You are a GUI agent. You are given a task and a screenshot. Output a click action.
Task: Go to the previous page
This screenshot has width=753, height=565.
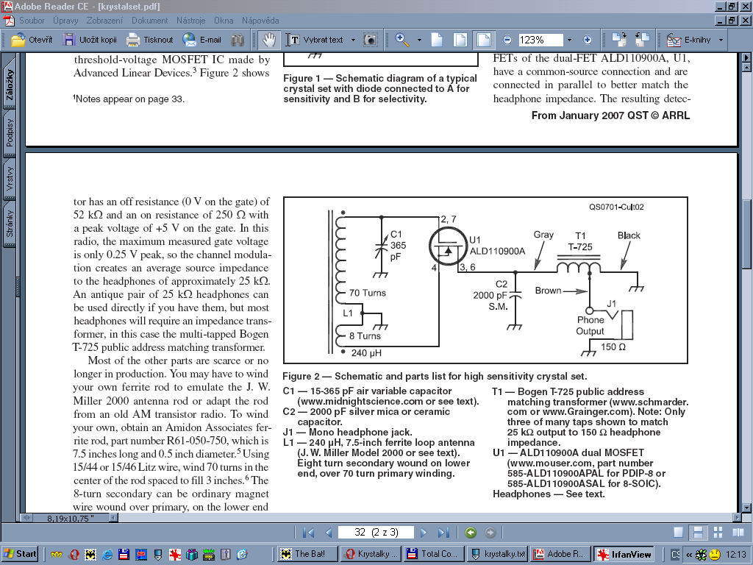coord(329,533)
